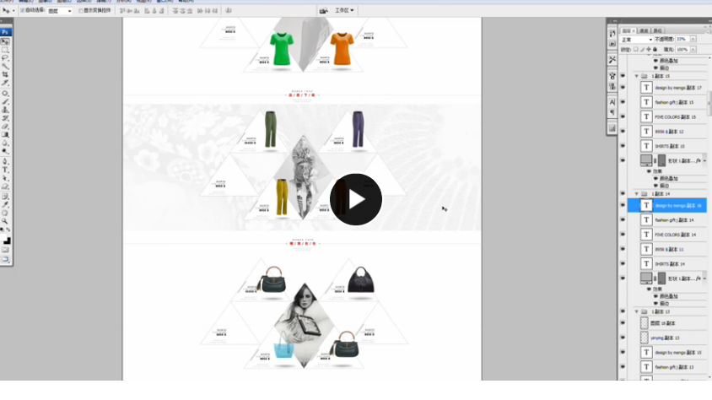Select the 图层 tab
This screenshot has height=400, width=712.
628,30
